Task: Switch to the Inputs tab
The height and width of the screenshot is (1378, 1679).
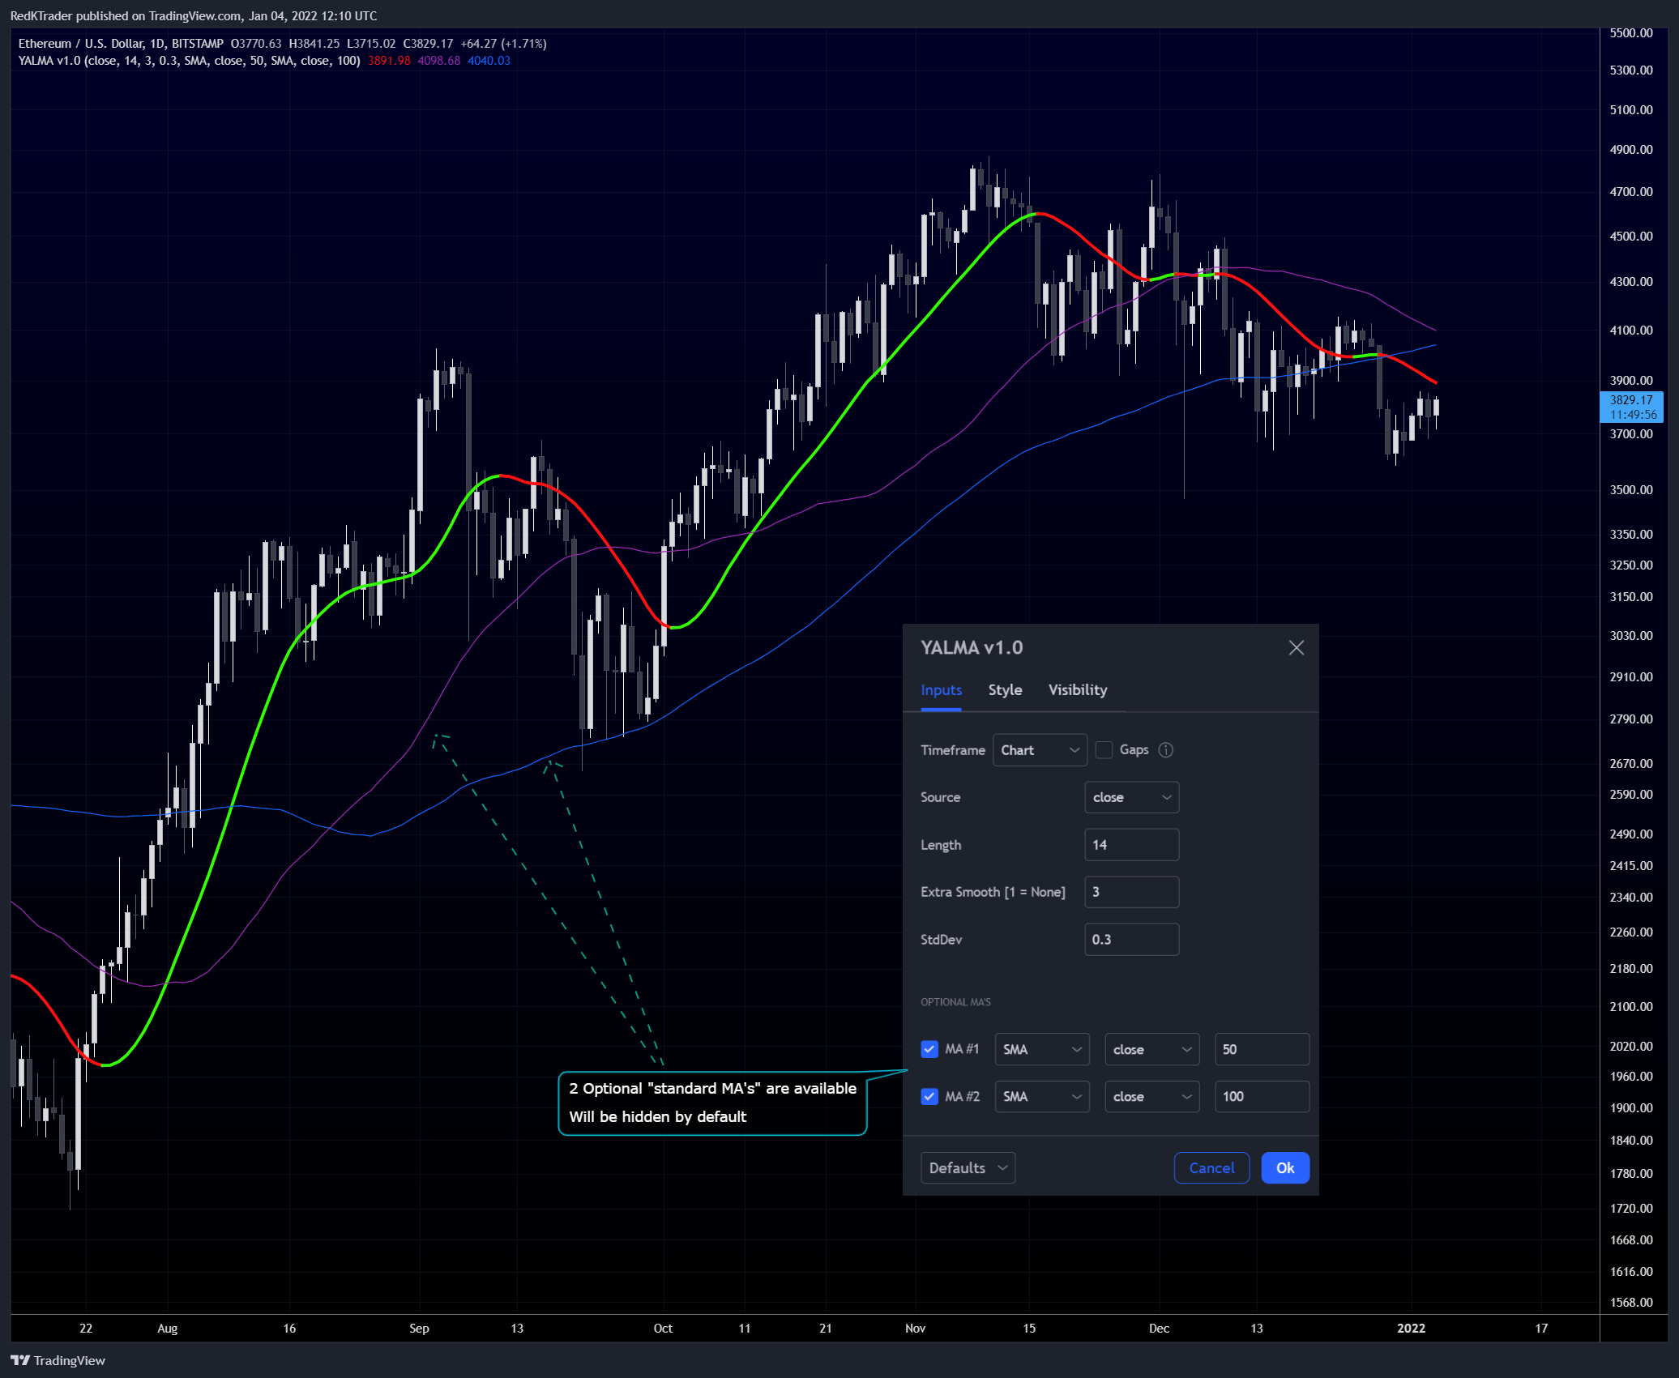Action: 941,690
